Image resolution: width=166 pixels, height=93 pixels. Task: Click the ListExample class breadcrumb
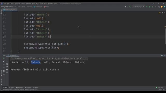point(38,7)
